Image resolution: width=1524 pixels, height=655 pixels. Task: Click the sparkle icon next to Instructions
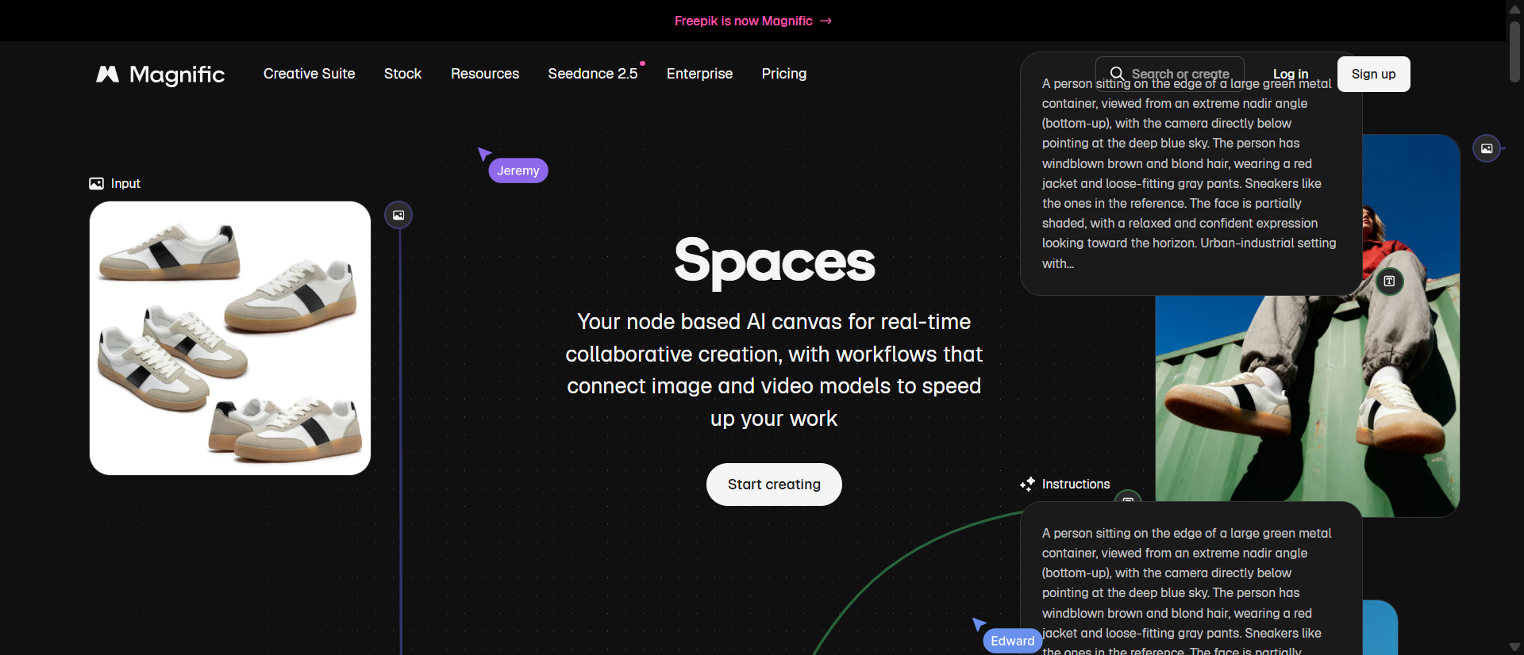(1027, 484)
